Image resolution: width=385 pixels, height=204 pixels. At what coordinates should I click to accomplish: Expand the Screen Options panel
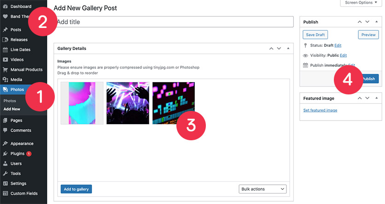click(361, 3)
